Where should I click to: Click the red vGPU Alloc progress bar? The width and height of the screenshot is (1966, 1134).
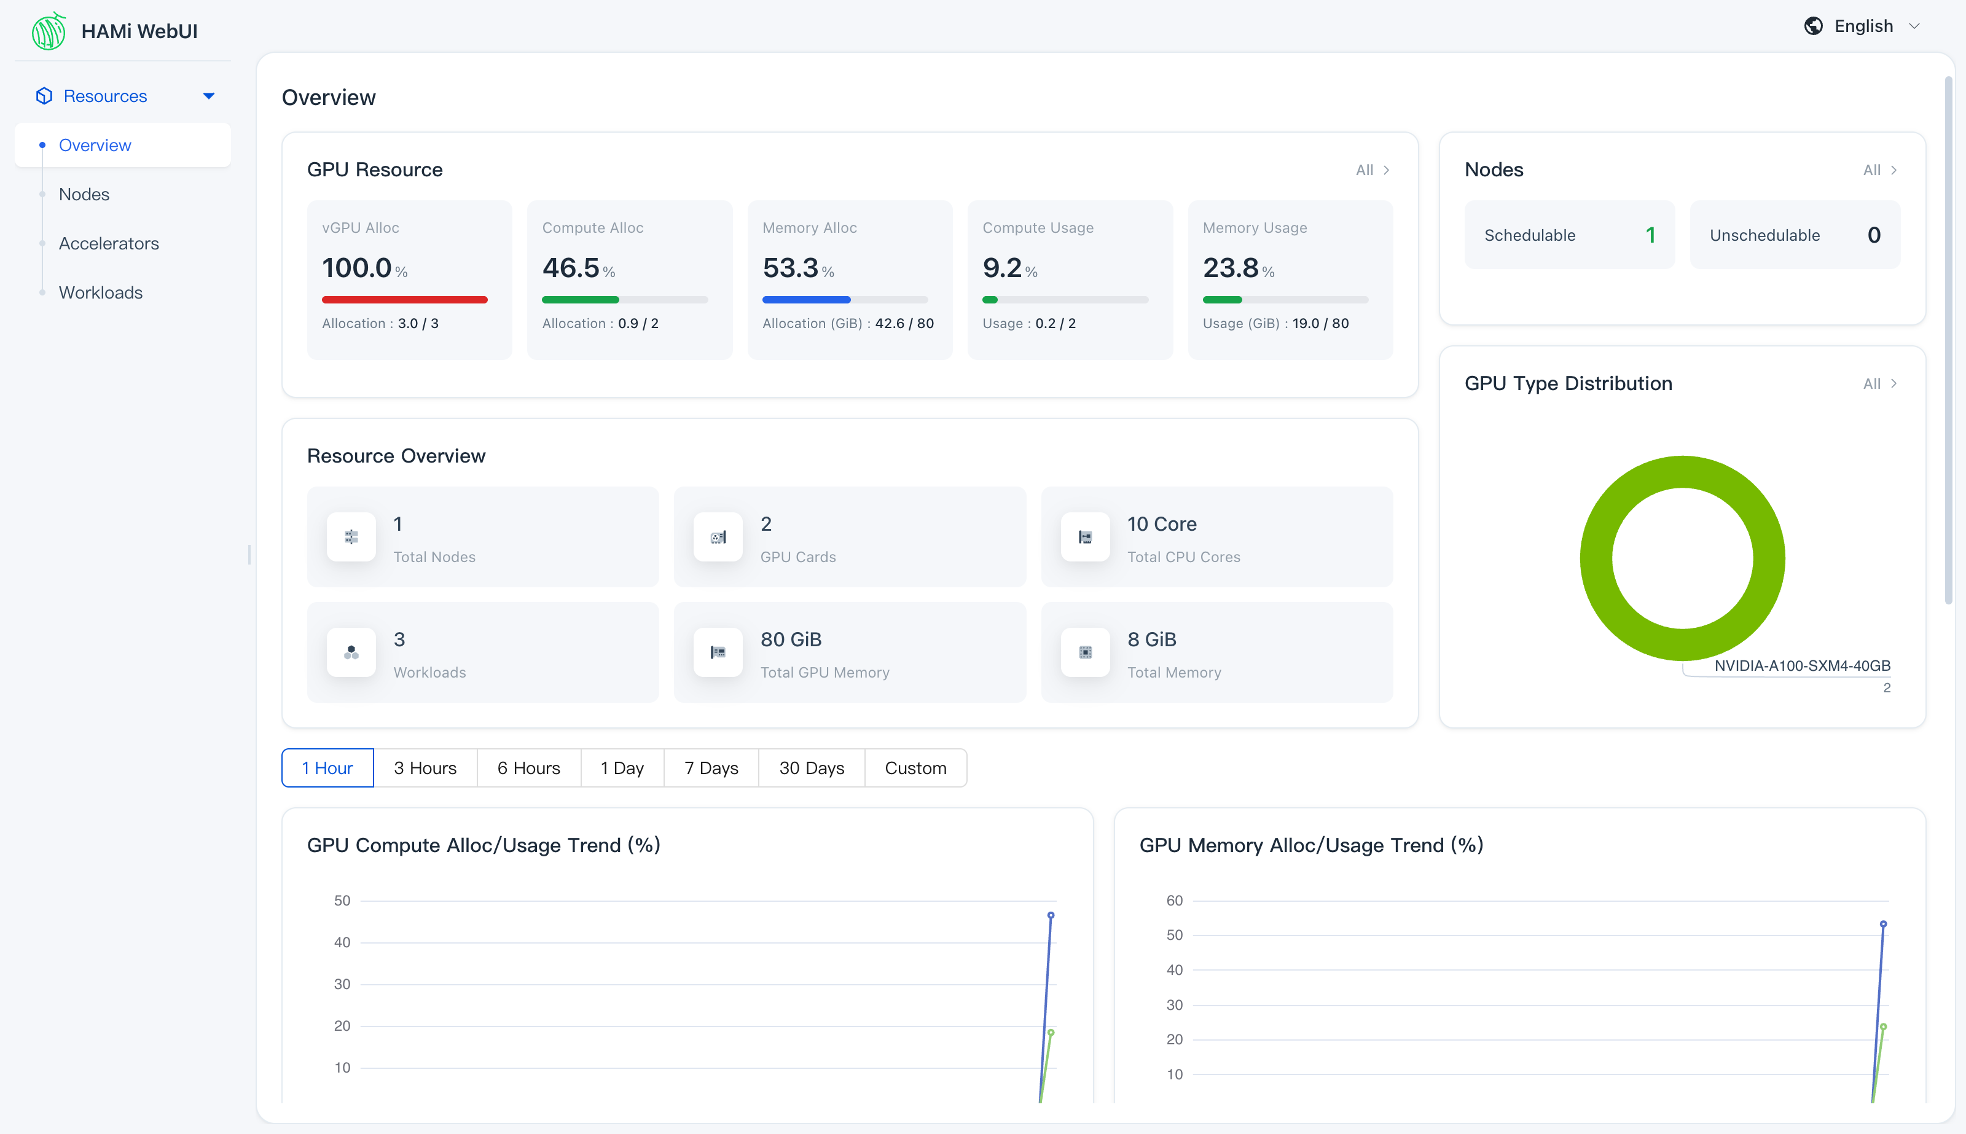point(405,300)
